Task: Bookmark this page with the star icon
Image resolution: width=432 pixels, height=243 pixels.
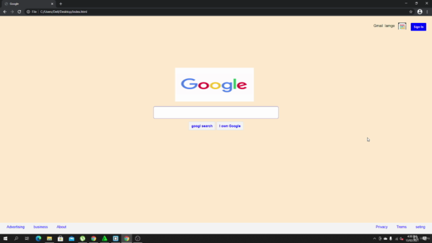Action: tap(410, 11)
